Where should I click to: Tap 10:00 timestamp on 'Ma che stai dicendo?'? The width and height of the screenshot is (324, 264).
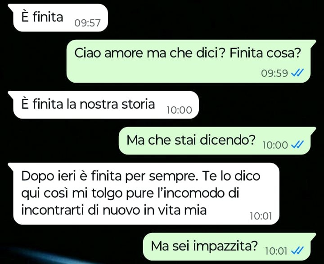(x=275, y=145)
